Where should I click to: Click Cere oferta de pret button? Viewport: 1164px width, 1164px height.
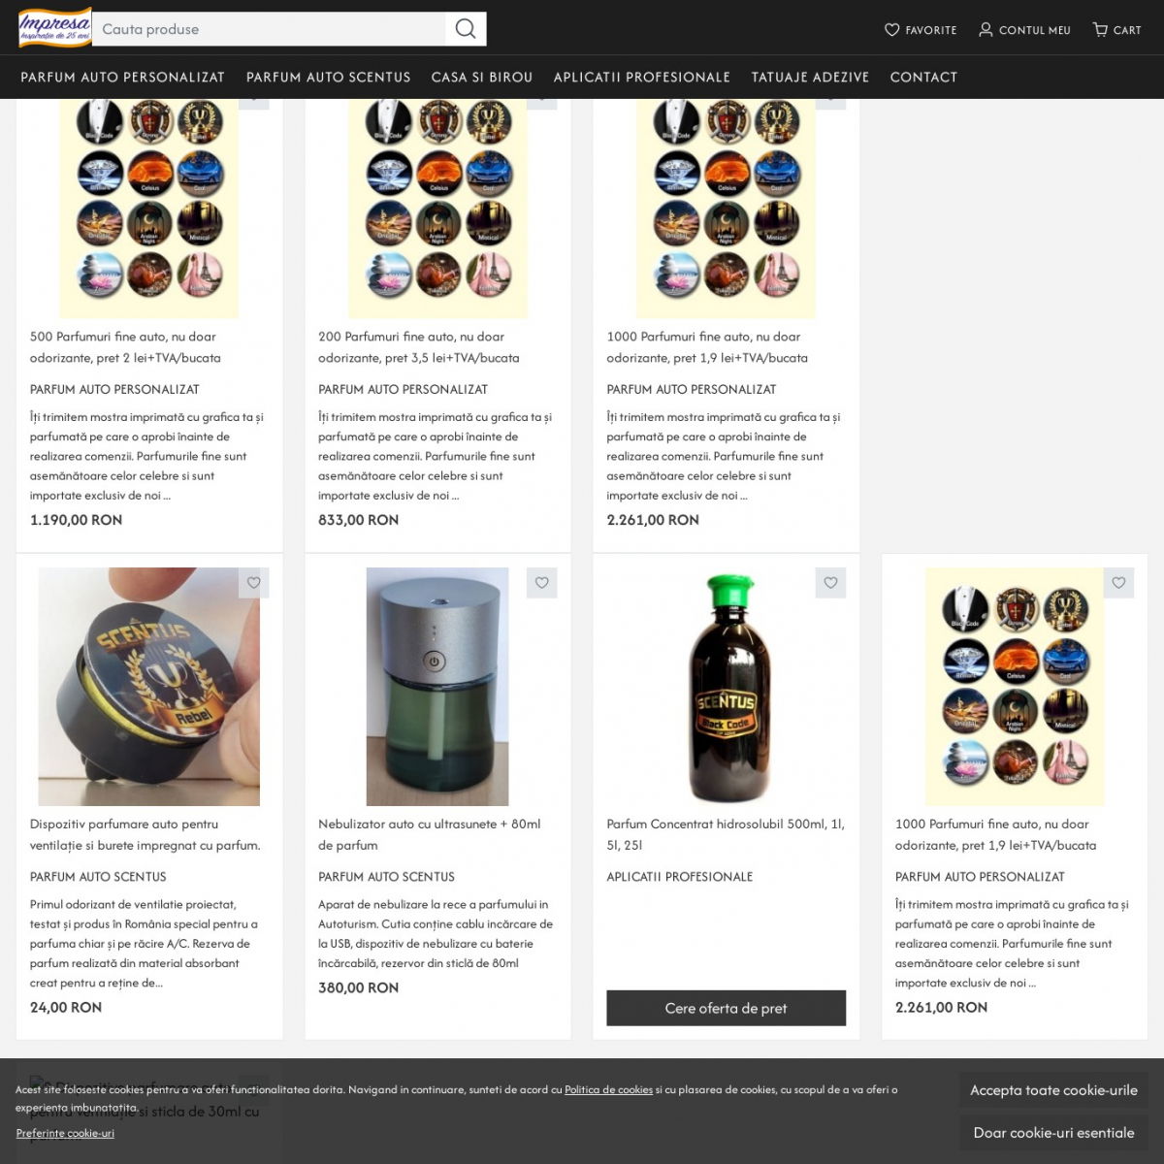[726, 1008]
